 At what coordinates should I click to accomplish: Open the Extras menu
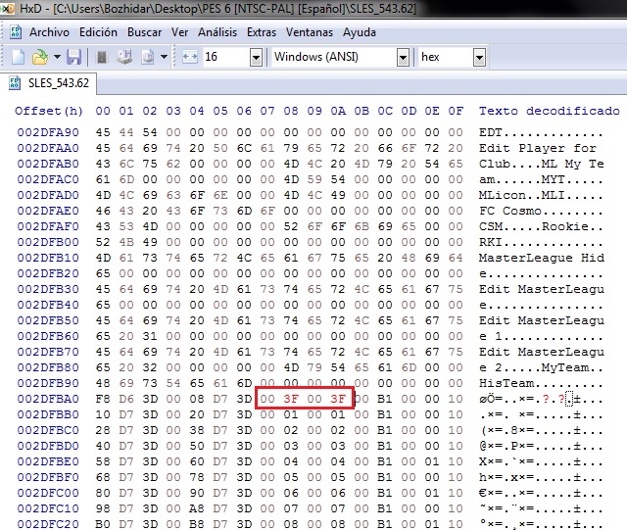click(x=262, y=32)
